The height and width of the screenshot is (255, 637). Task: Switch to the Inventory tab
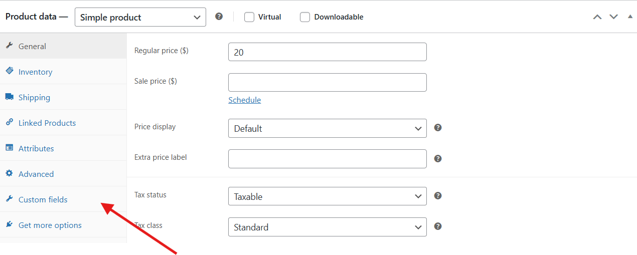[63, 72]
